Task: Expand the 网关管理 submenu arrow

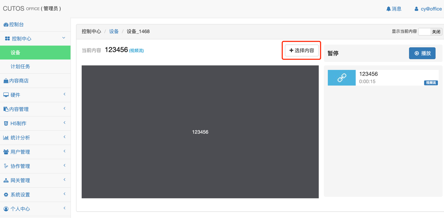Action: coord(65,180)
